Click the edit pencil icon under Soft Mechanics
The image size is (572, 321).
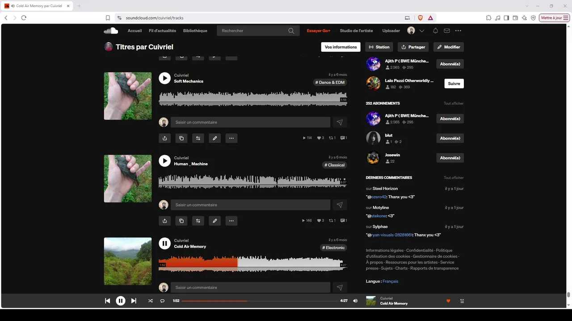(x=215, y=138)
